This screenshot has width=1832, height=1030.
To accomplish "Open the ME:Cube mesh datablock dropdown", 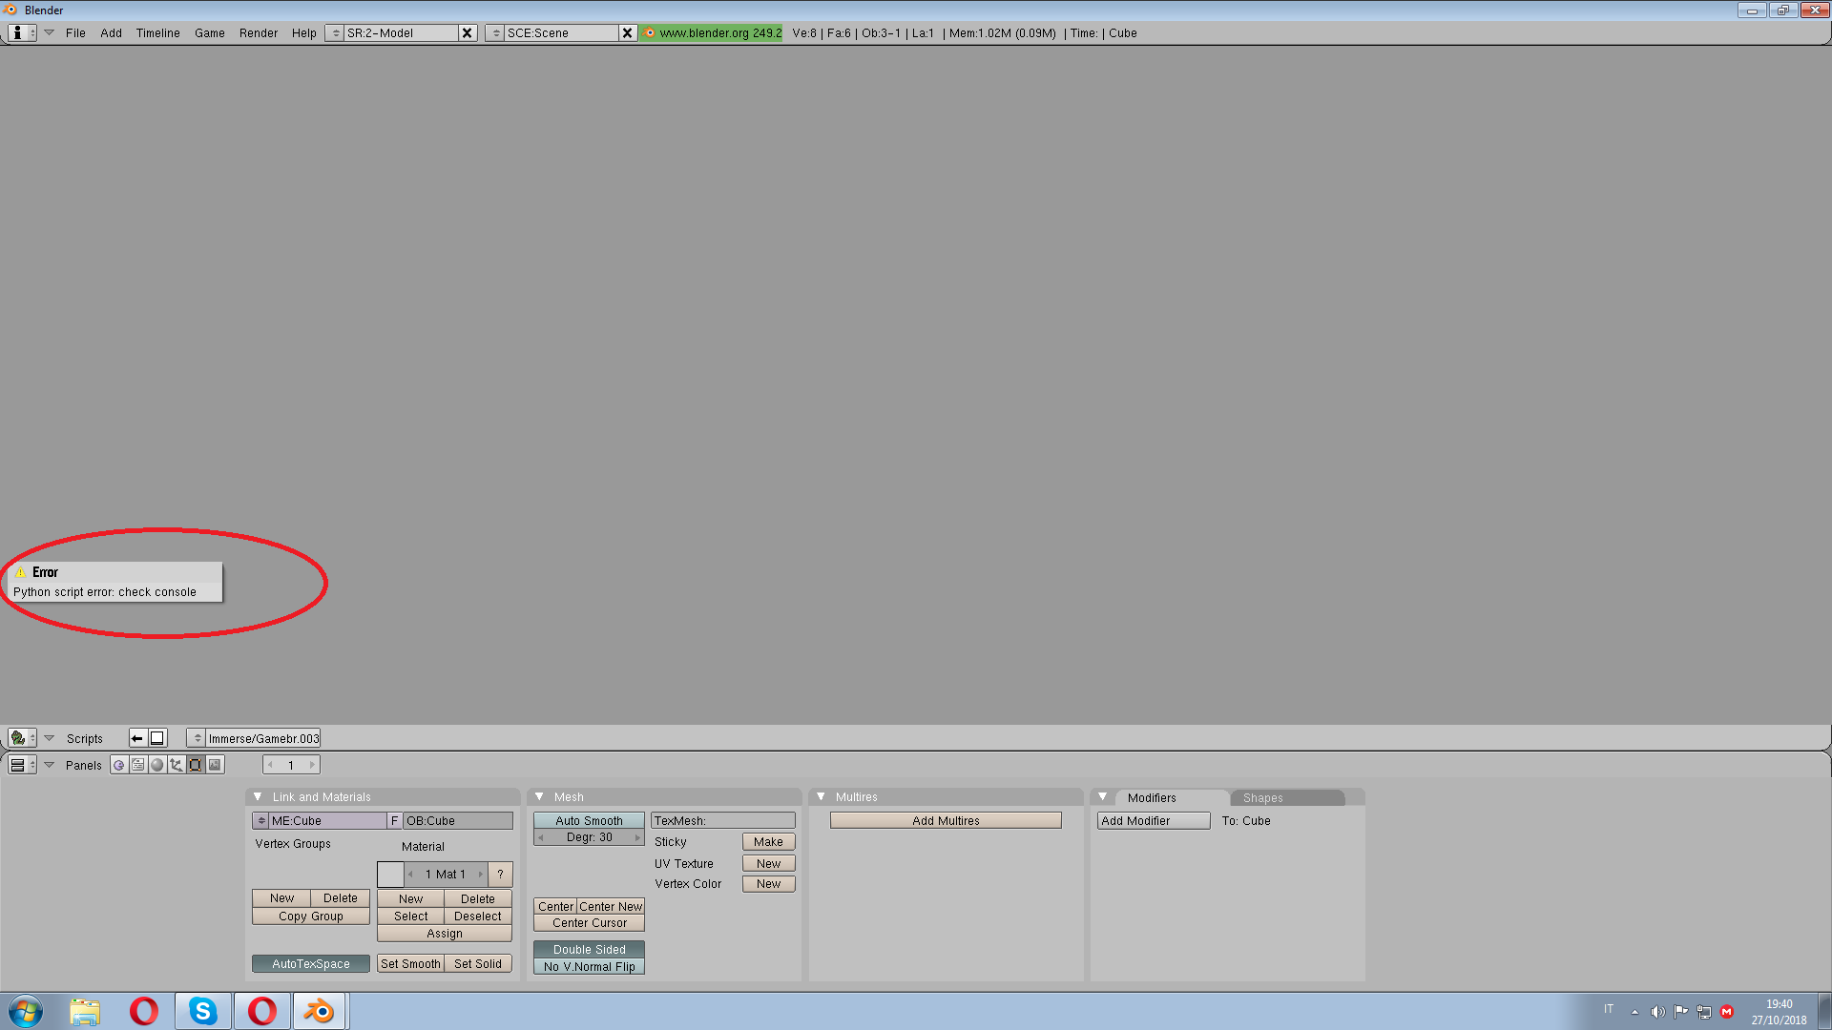I will 260,821.
